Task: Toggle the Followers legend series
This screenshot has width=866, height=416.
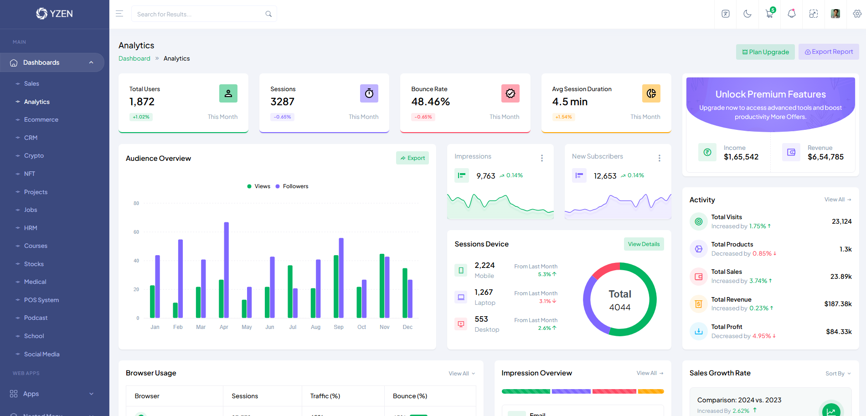Action: pos(292,186)
